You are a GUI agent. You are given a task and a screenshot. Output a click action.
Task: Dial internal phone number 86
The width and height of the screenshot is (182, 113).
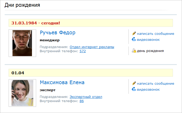click(x=82, y=101)
